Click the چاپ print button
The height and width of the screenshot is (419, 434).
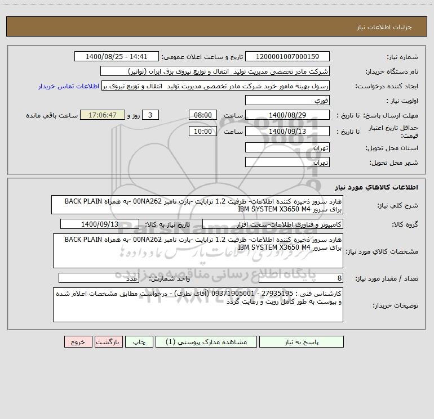pyautogui.click(x=139, y=342)
